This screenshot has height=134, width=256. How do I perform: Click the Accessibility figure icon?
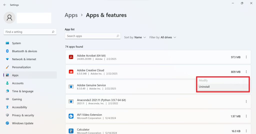[7, 107]
